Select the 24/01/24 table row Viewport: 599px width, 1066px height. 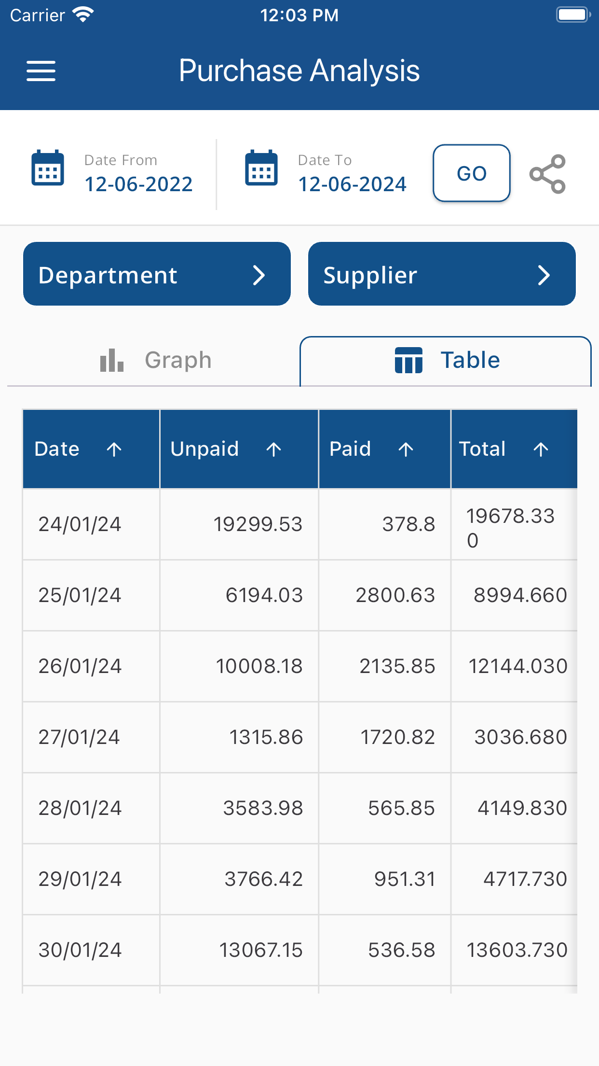299,524
